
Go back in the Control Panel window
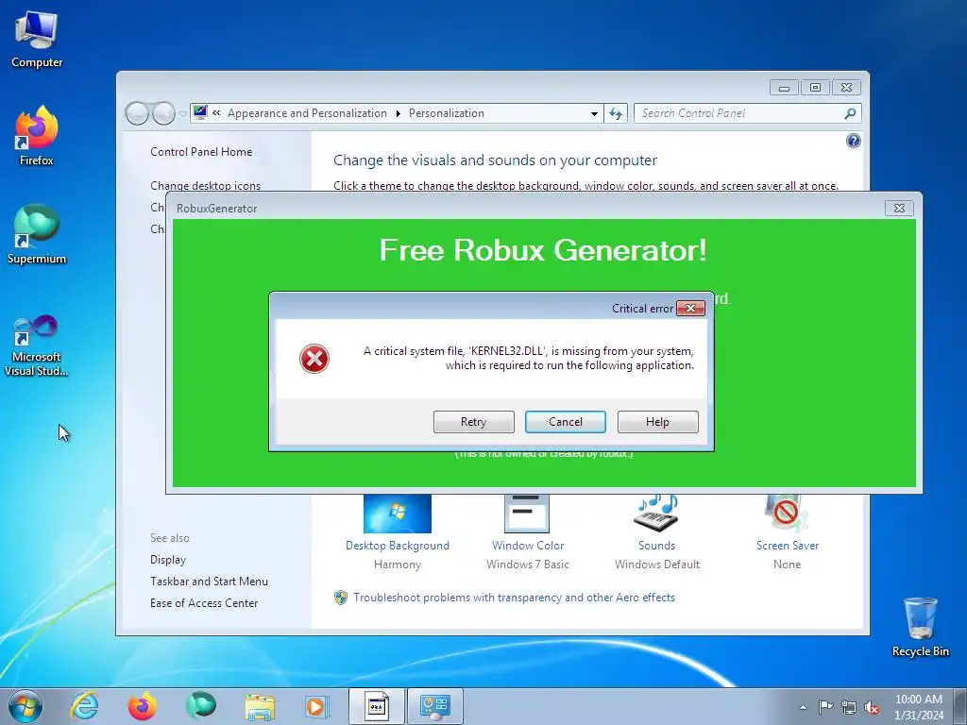point(137,113)
